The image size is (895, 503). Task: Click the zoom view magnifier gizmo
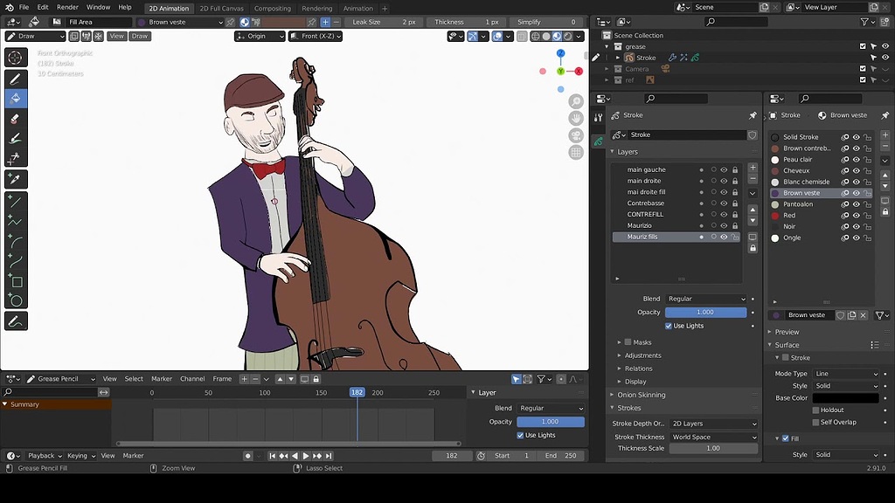click(576, 101)
